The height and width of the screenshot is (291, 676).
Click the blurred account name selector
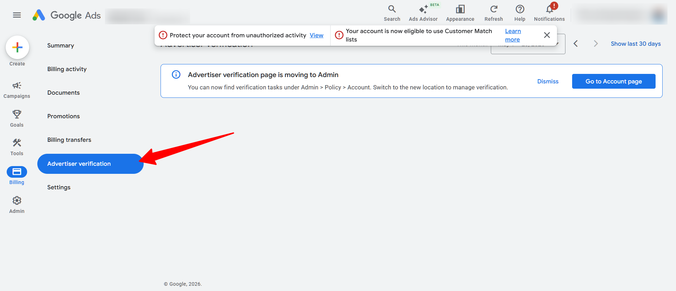[147, 16]
